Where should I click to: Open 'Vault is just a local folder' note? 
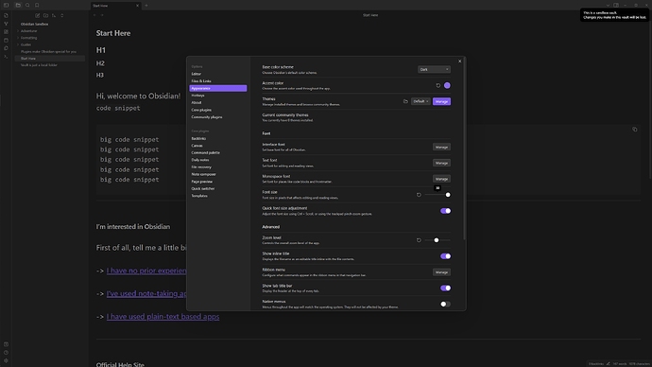[x=39, y=65]
